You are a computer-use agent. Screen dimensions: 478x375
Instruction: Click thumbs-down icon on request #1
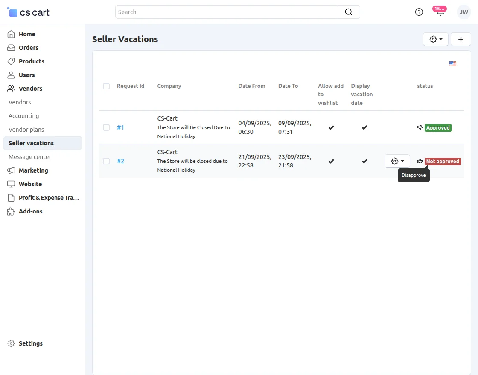click(x=420, y=128)
